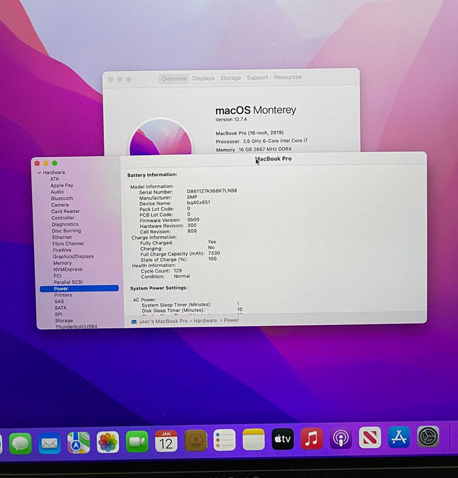Viewport: 458px width, 478px height.
Task: Select ATA in hardware sidebar
Action: pyautogui.click(x=55, y=179)
